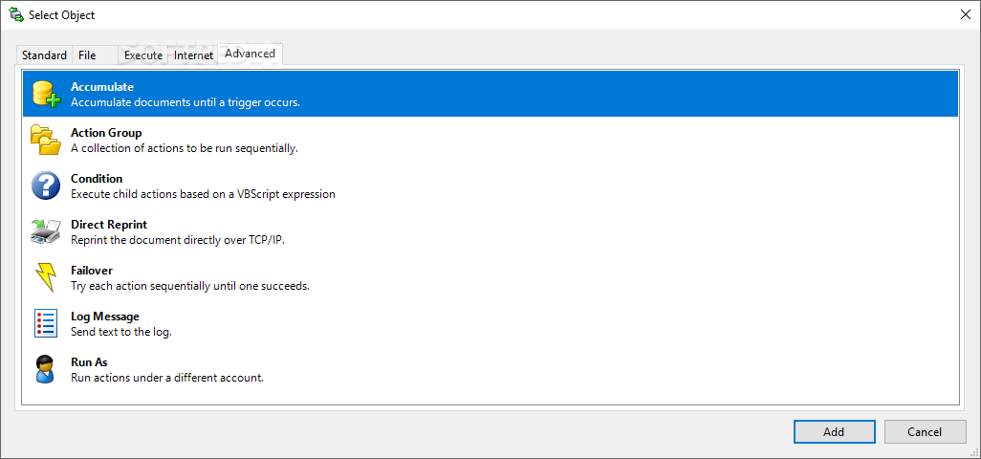Pick the Failover action item text

(189, 278)
